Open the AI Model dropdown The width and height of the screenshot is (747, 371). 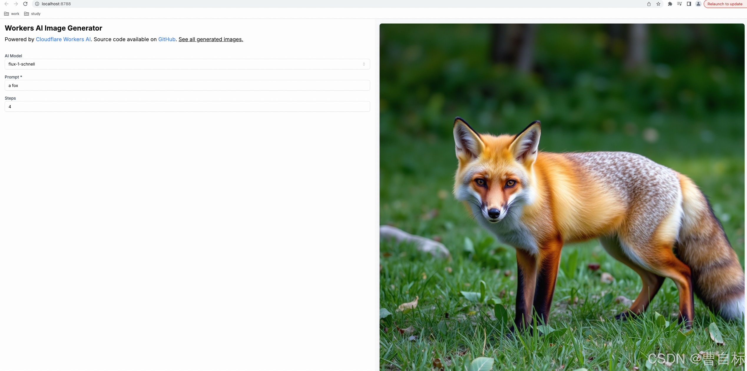(187, 64)
